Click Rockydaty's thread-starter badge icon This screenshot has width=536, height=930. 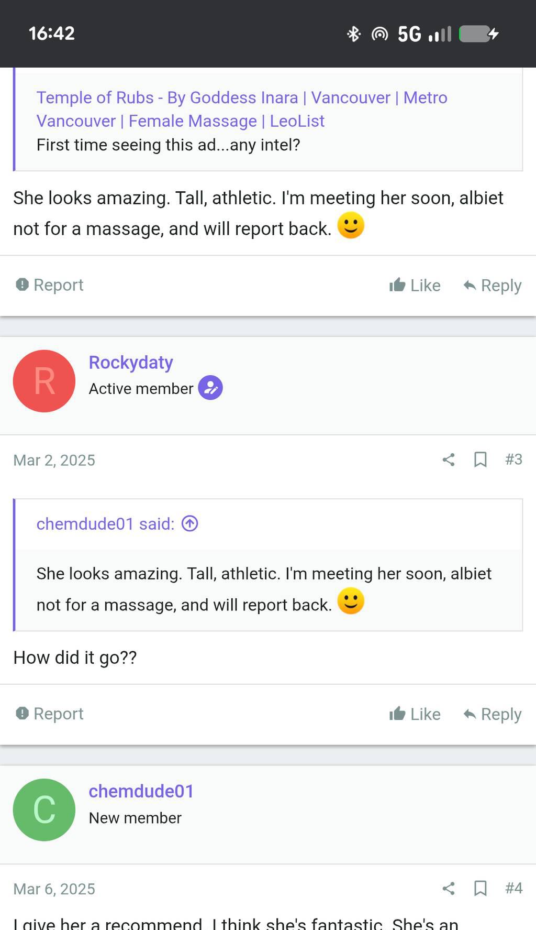[210, 388]
